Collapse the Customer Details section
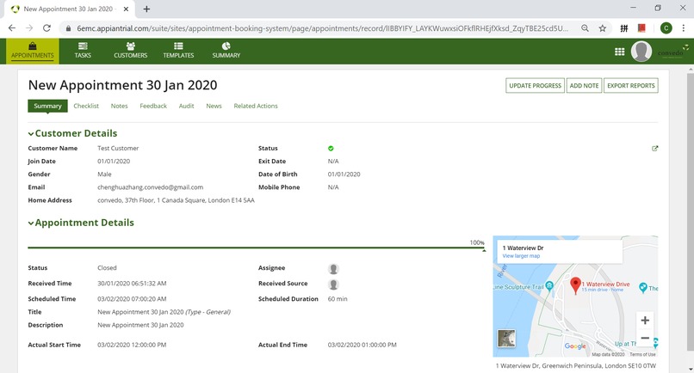 [x=30, y=134]
